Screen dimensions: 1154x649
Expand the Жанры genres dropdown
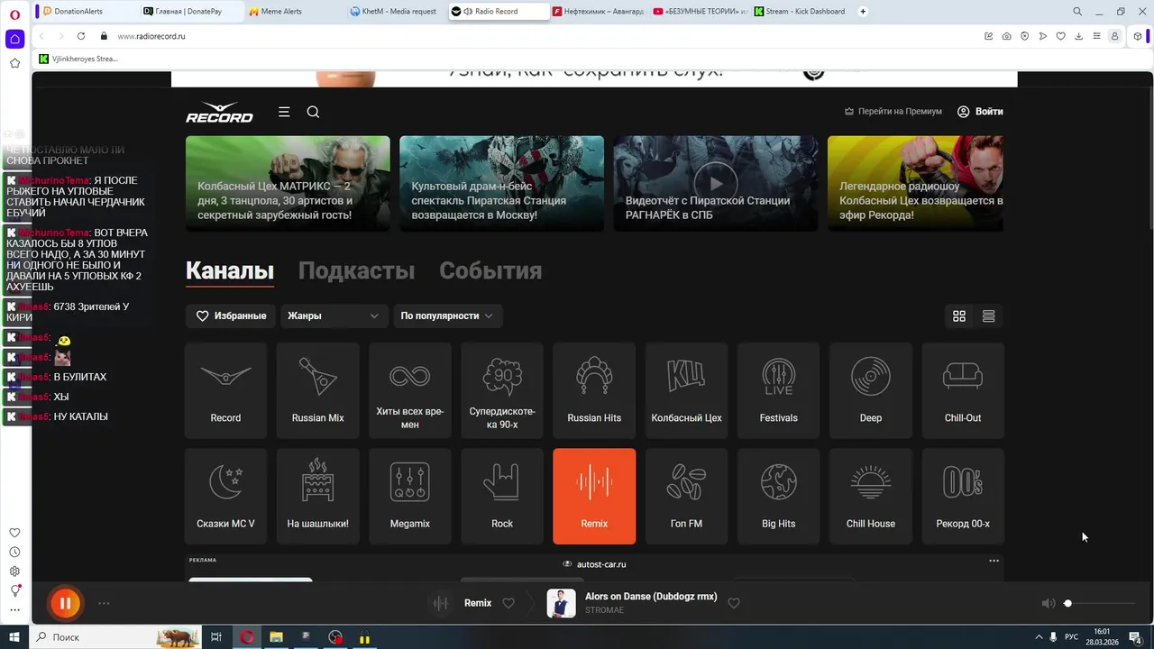[x=334, y=316]
